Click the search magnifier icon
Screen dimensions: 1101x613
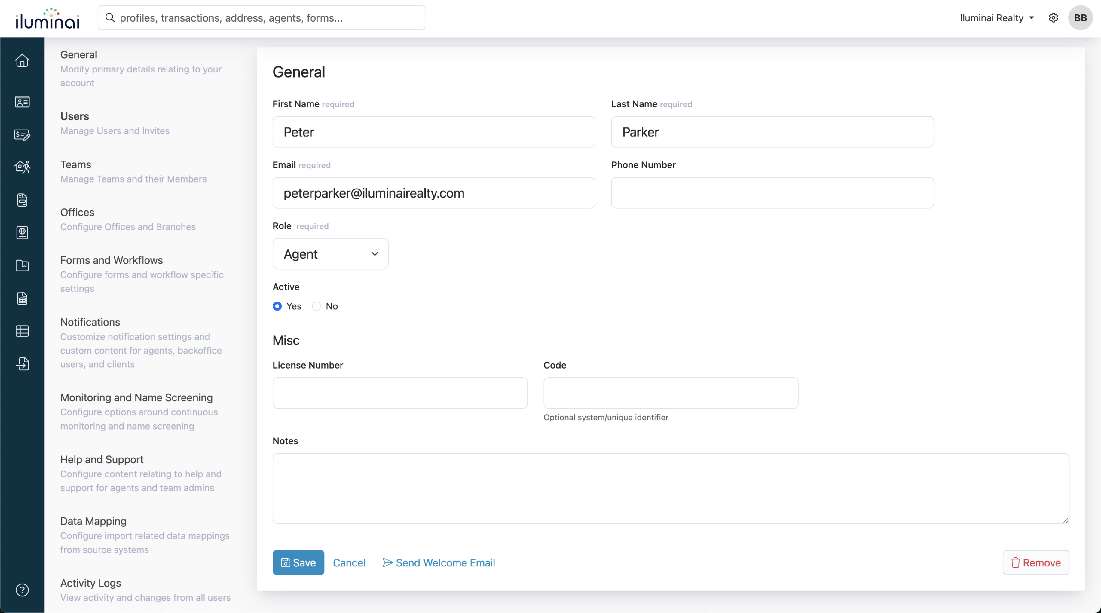tap(110, 18)
